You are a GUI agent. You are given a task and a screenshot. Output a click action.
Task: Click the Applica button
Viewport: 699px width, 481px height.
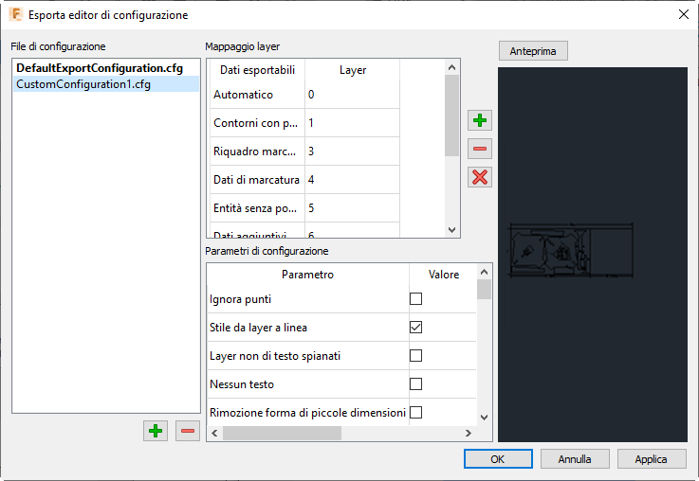[652, 459]
